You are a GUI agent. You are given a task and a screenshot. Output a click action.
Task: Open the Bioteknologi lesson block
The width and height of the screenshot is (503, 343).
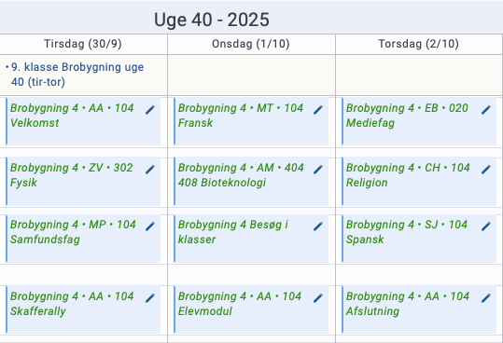click(x=251, y=181)
